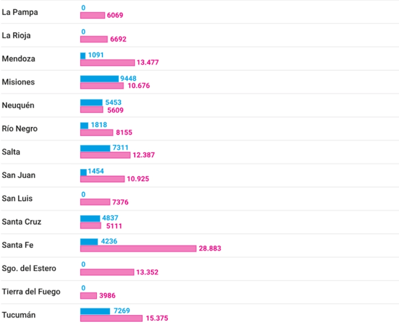Click the blue bar for Salta

tap(95, 148)
